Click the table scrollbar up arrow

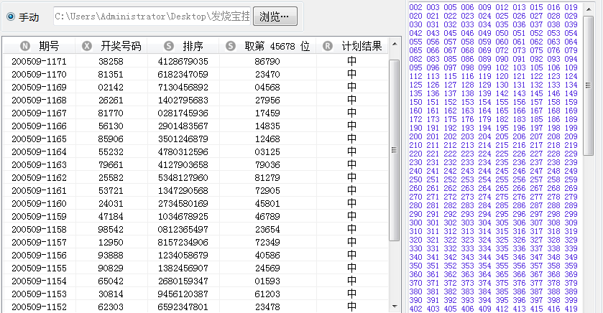[x=395, y=45]
